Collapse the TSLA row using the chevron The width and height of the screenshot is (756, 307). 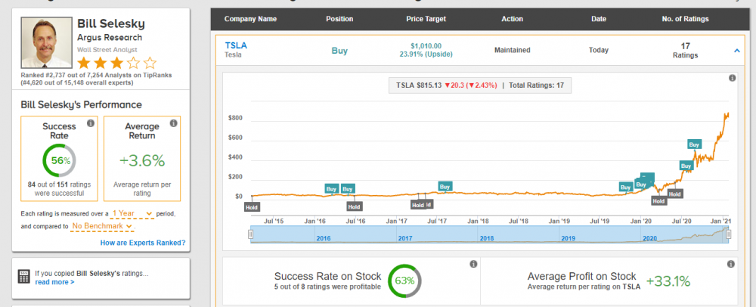tap(736, 51)
